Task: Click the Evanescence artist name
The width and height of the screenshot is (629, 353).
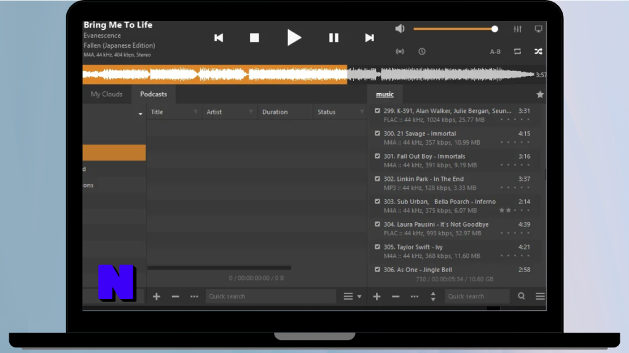Action: [103, 36]
